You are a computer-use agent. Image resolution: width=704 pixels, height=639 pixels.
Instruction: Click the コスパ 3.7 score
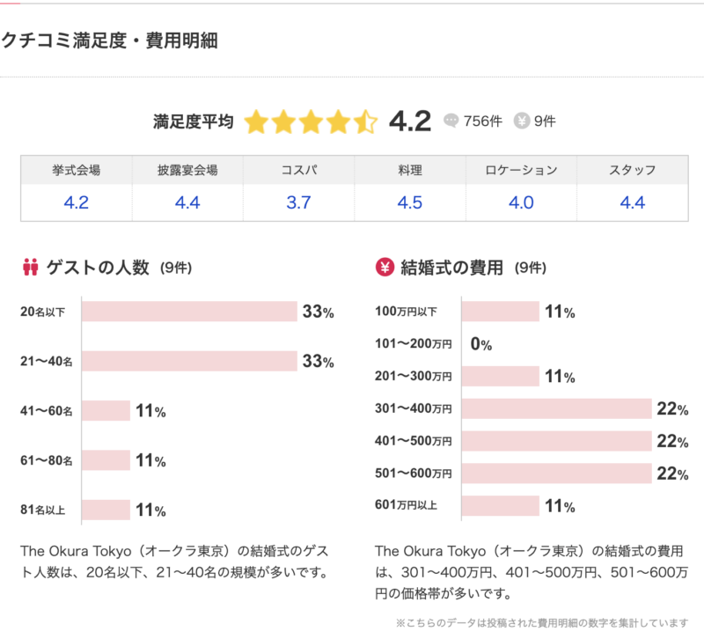(298, 202)
